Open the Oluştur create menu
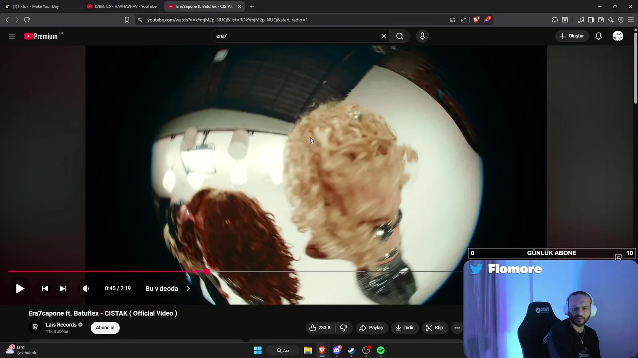Screen dimensions: 638x358 [572, 36]
